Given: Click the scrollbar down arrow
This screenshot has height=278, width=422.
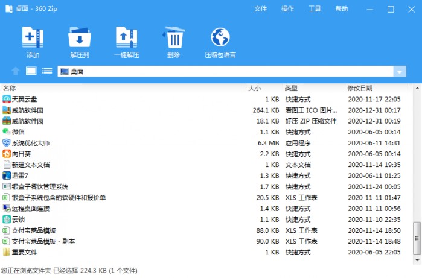Looking at the screenshot, I should pos(417,261).
